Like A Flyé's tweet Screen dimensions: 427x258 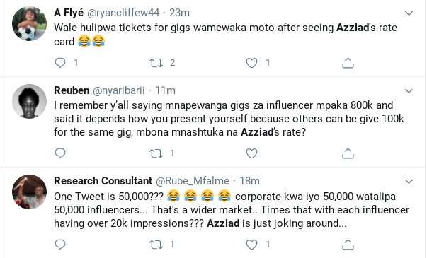(251, 63)
